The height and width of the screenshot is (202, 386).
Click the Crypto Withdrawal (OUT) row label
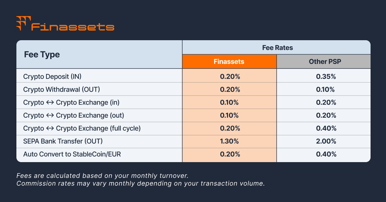point(59,89)
